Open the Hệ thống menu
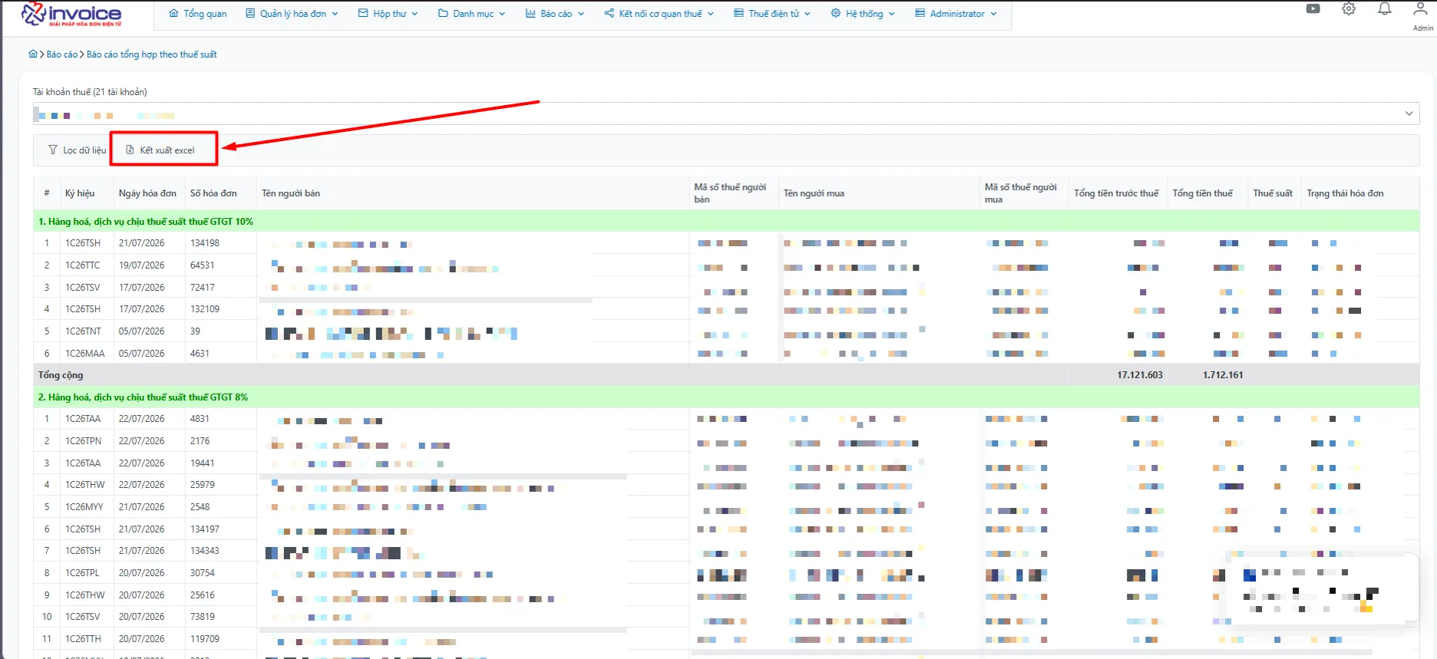This screenshot has height=659, width=1437. [863, 14]
